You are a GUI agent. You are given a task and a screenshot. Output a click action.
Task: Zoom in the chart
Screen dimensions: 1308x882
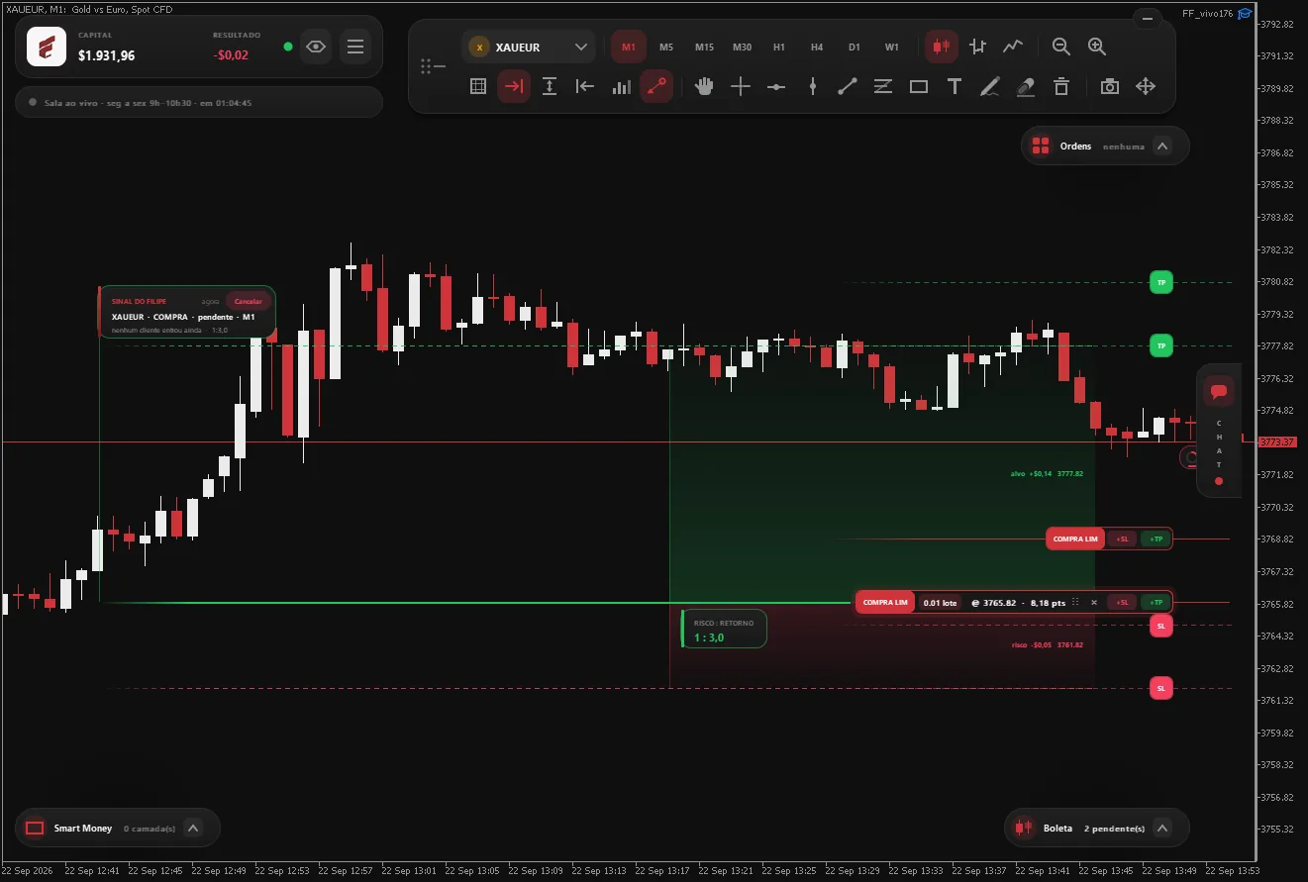(x=1097, y=46)
